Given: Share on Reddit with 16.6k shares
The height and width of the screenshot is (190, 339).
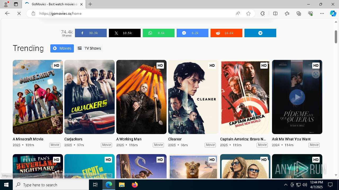Looking at the screenshot, I should [x=226, y=33].
